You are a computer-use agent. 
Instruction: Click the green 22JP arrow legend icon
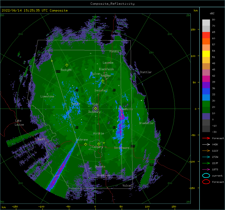(x=206, y=163)
